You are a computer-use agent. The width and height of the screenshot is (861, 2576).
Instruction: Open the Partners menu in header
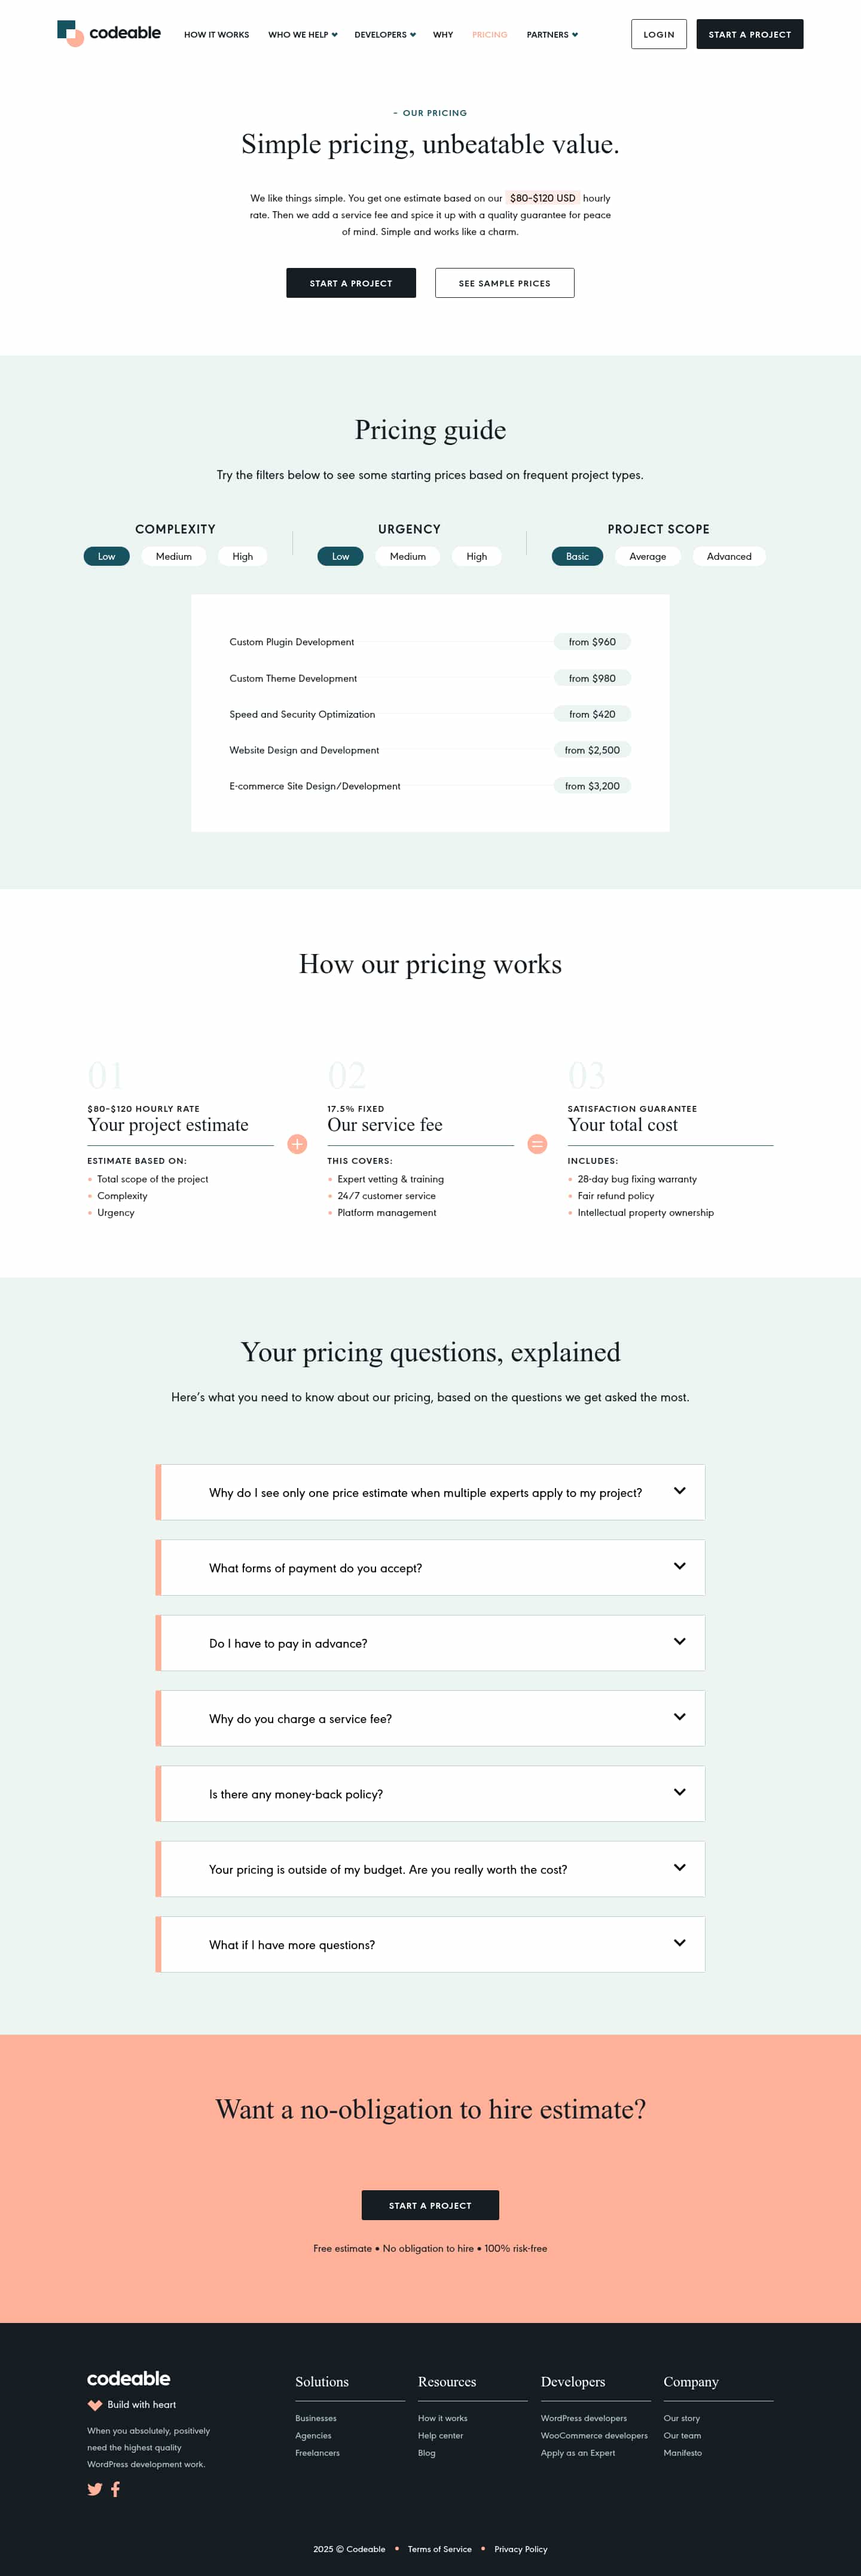click(x=551, y=35)
